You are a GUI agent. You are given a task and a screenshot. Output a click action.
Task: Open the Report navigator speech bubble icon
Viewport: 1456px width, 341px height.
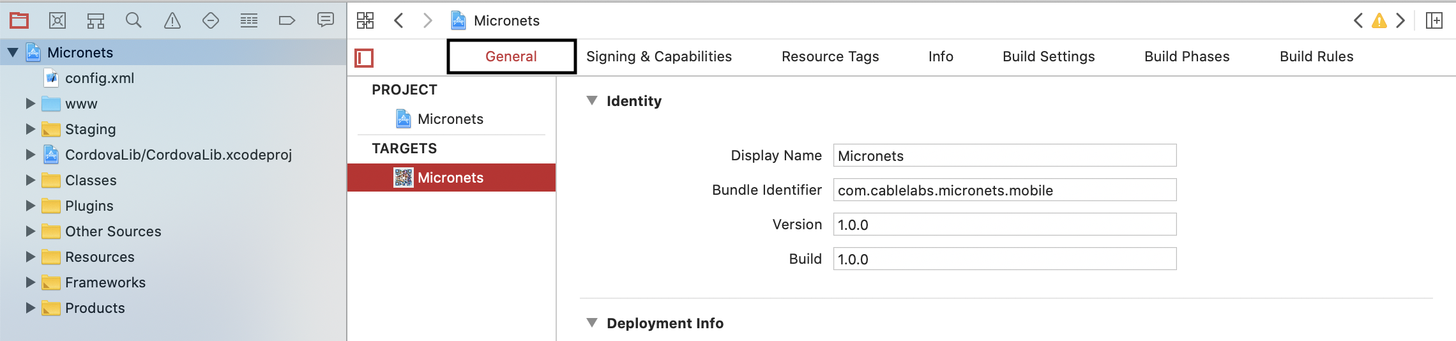pos(326,20)
